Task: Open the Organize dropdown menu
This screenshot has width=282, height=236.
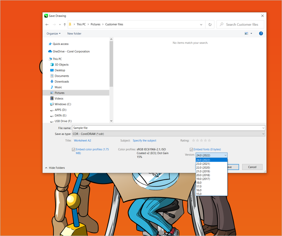Action: 53,34
